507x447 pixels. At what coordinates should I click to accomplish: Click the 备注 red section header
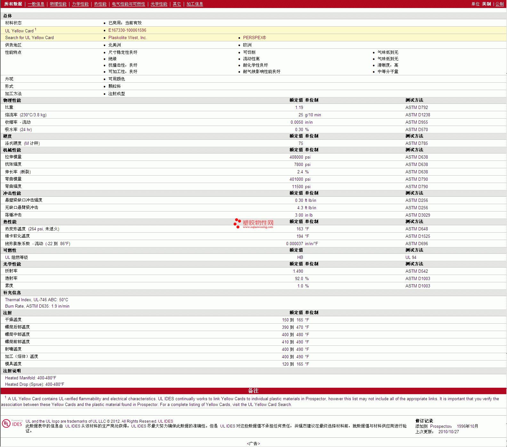pos(253,391)
